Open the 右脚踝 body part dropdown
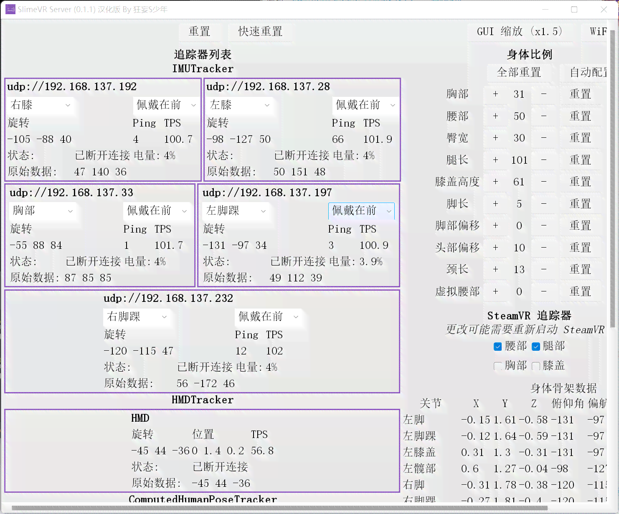Image resolution: width=619 pixels, height=514 pixels. tap(137, 317)
